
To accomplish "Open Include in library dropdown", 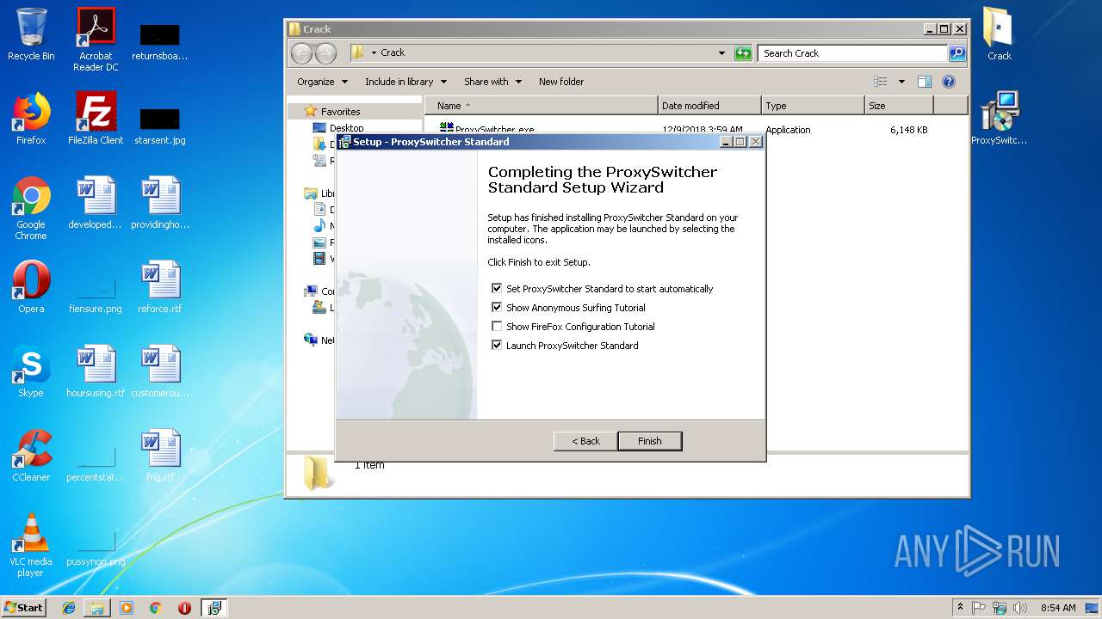I will (x=406, y=82).
